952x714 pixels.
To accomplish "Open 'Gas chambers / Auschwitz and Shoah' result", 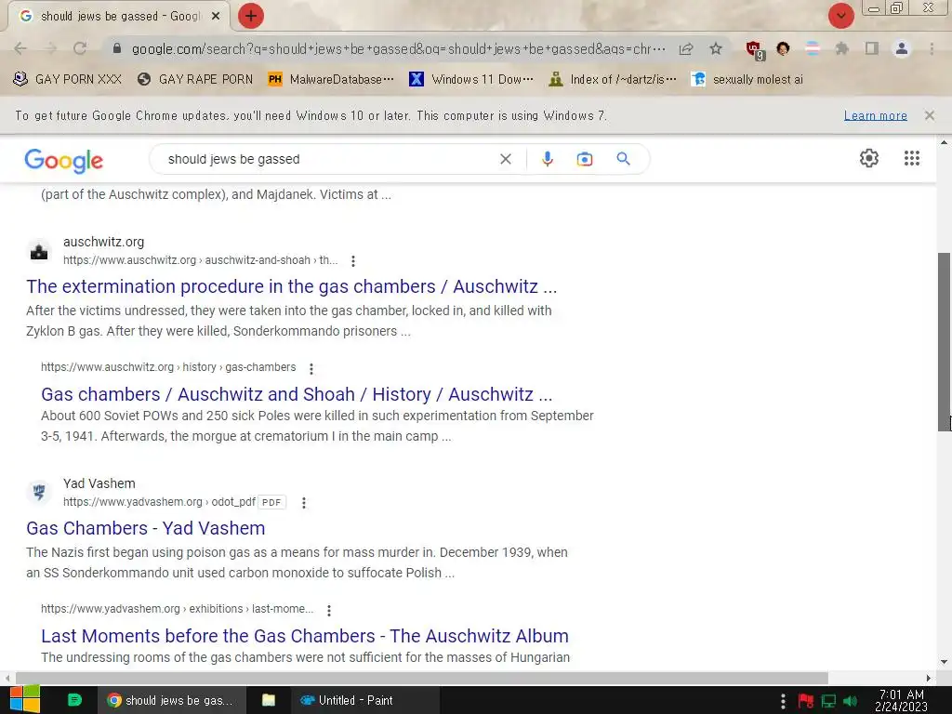I will click(x=297, y=394).
